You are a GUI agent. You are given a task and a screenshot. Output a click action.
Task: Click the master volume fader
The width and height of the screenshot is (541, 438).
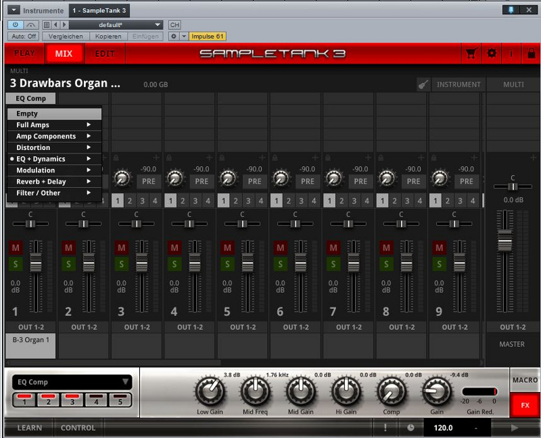(x=504, y=240)
